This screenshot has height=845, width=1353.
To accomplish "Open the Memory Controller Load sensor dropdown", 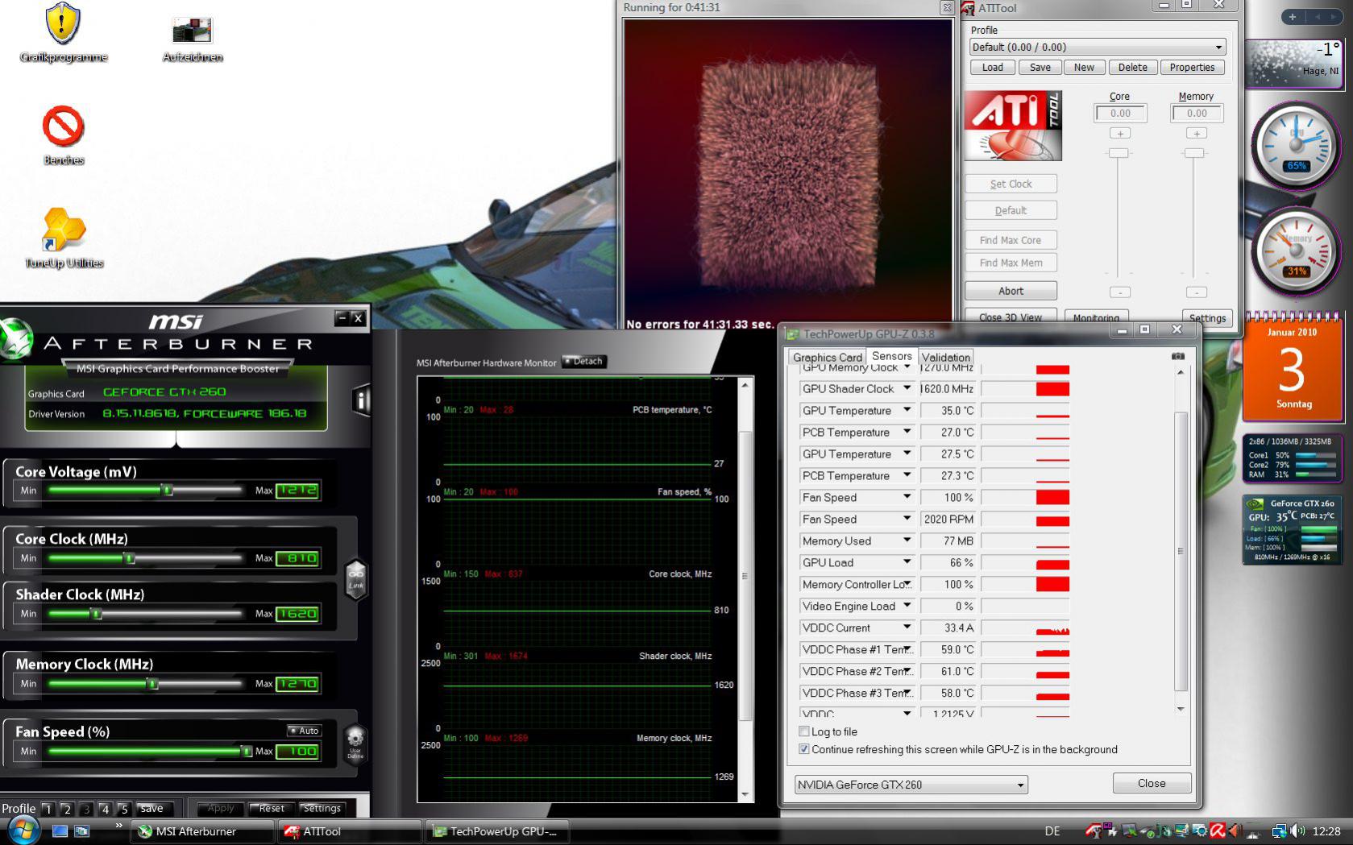I will tap(907, 584).
